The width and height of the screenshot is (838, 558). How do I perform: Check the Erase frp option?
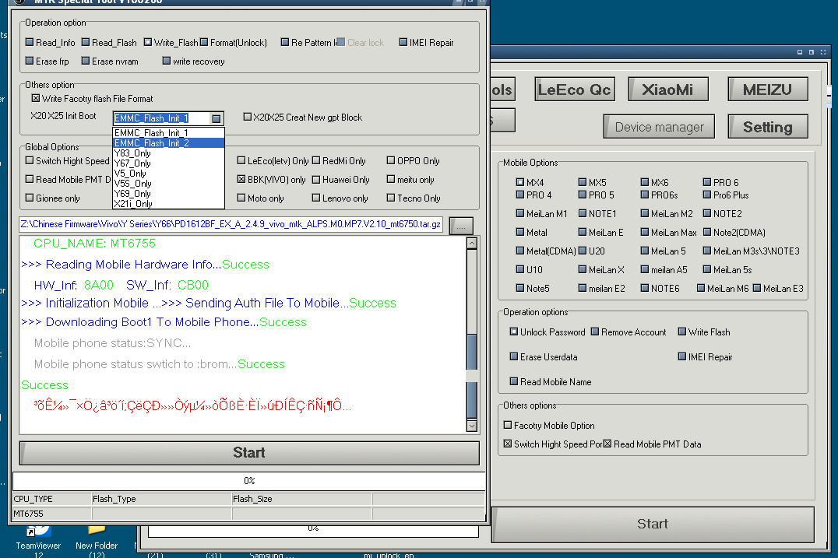coord(30,61)
